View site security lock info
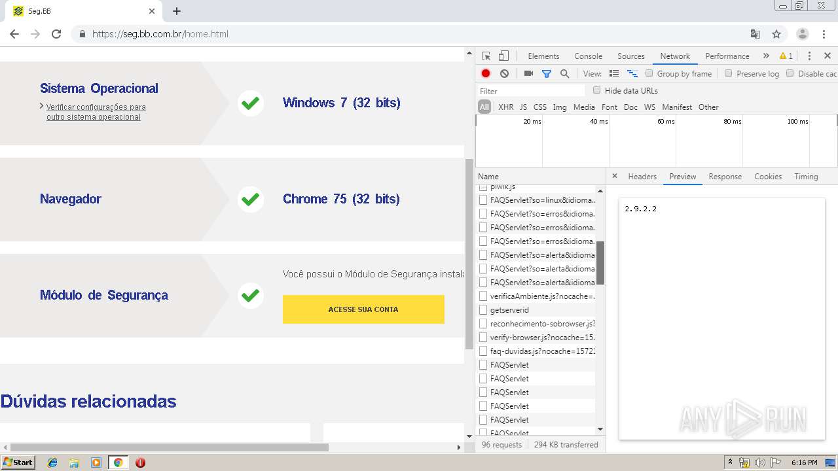This screenshot has width=838, height=471. pyautogui.click(x=82, y=34)
